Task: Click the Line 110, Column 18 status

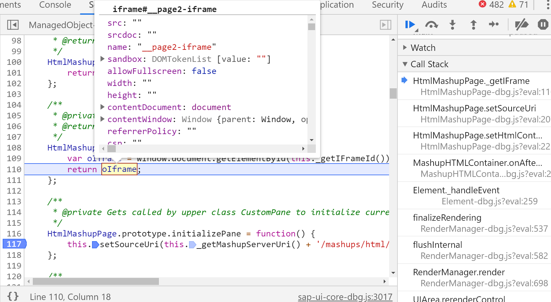Action: click(x=70, y=297)
